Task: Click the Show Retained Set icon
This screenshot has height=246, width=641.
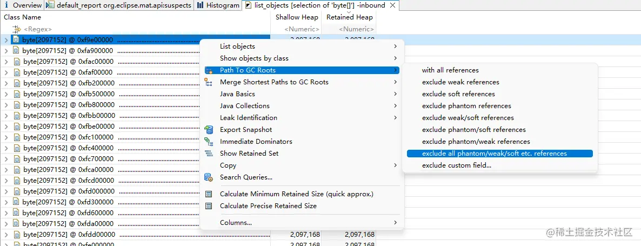Action: pyautogui.click(x=209, y=154)
